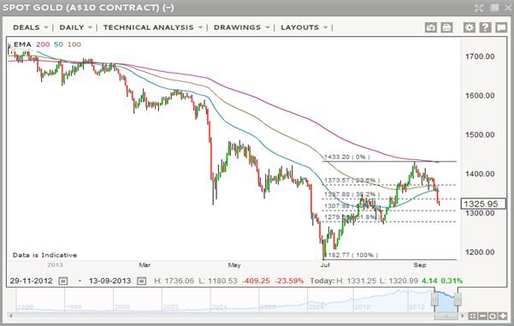
Task: Click the 1373.57 Fibonacci retracement label
Action: coord(352,181)
